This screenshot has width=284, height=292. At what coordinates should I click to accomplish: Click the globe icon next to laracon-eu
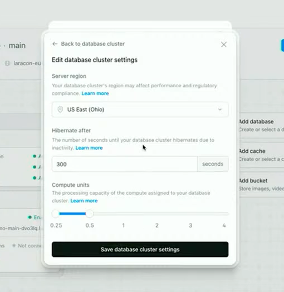(x=7, y=63)
